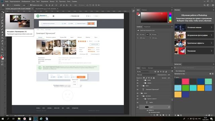
Task: Toggle visibility of the Группа 1 копия layer group
Action: click(x=137, y=99)
